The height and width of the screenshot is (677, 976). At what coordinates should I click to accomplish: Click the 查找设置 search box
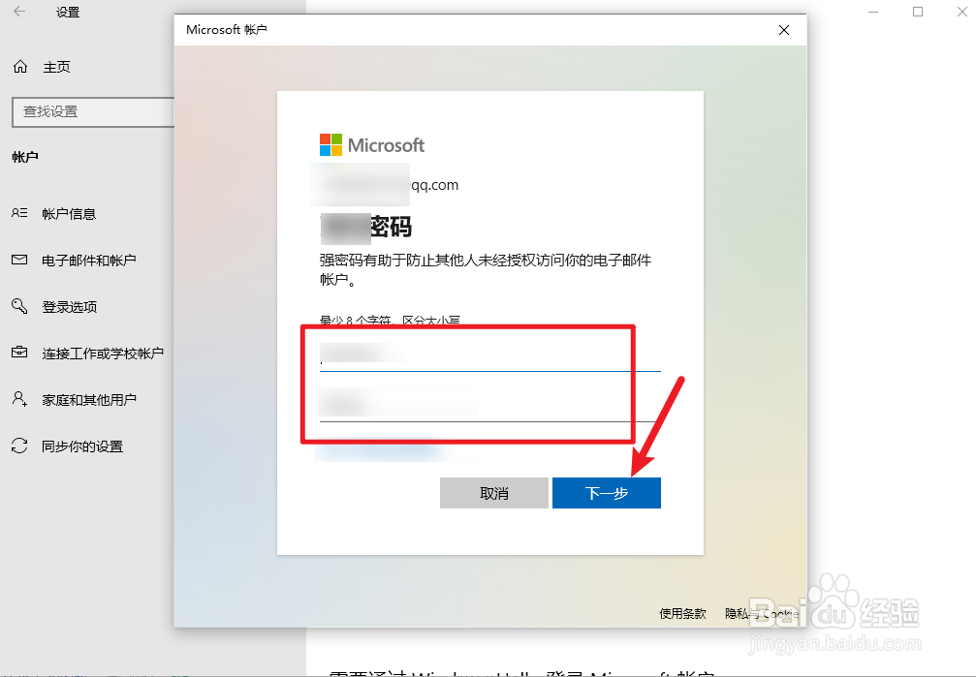pos(93,112)
